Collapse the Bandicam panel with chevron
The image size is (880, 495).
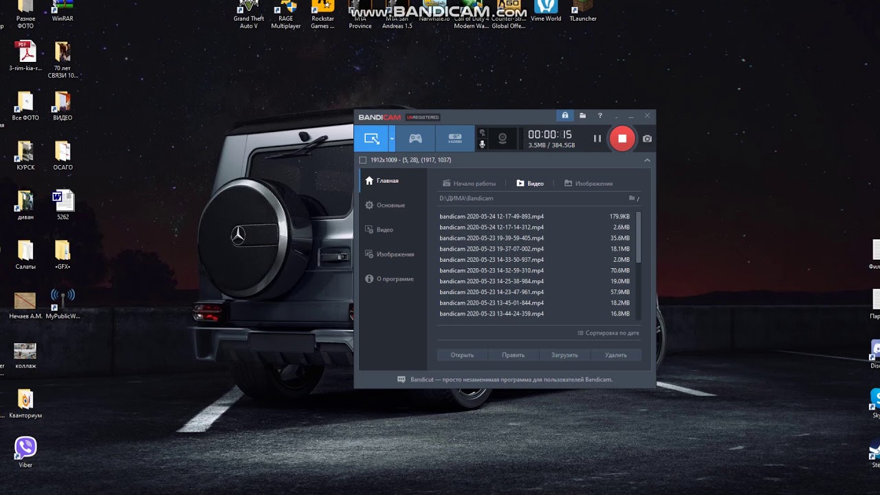647,159
